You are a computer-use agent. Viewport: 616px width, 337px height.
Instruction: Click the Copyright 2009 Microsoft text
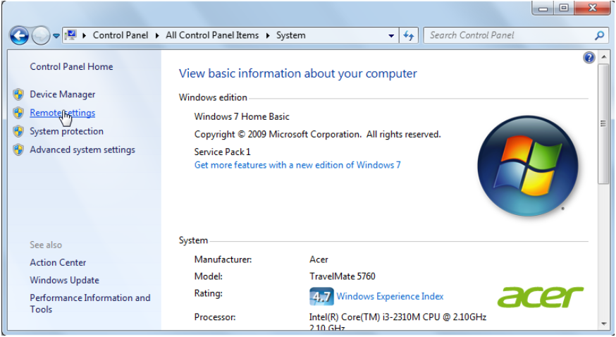[317, 135]
